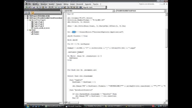Switch to the view-source taskbar button
Image resolution: width=192 pixels, height=108 pixels.
point(134,106)
